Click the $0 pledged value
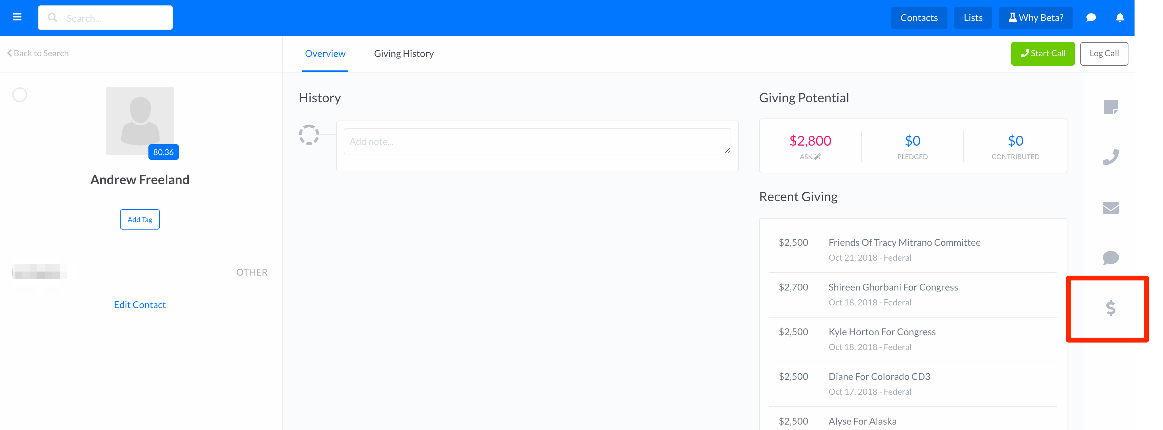 pos(913,141)
